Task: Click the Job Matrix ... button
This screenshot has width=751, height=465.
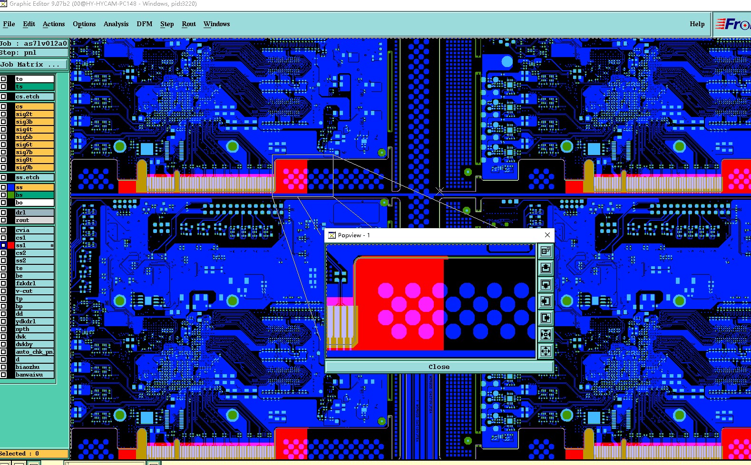Action: point(34,64)
